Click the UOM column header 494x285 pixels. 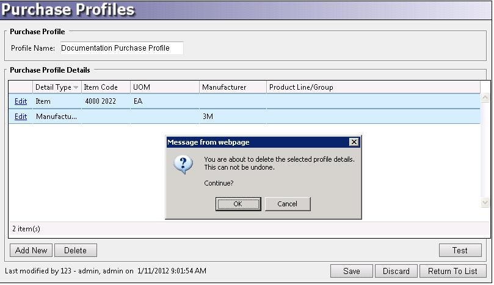(164, 87)
